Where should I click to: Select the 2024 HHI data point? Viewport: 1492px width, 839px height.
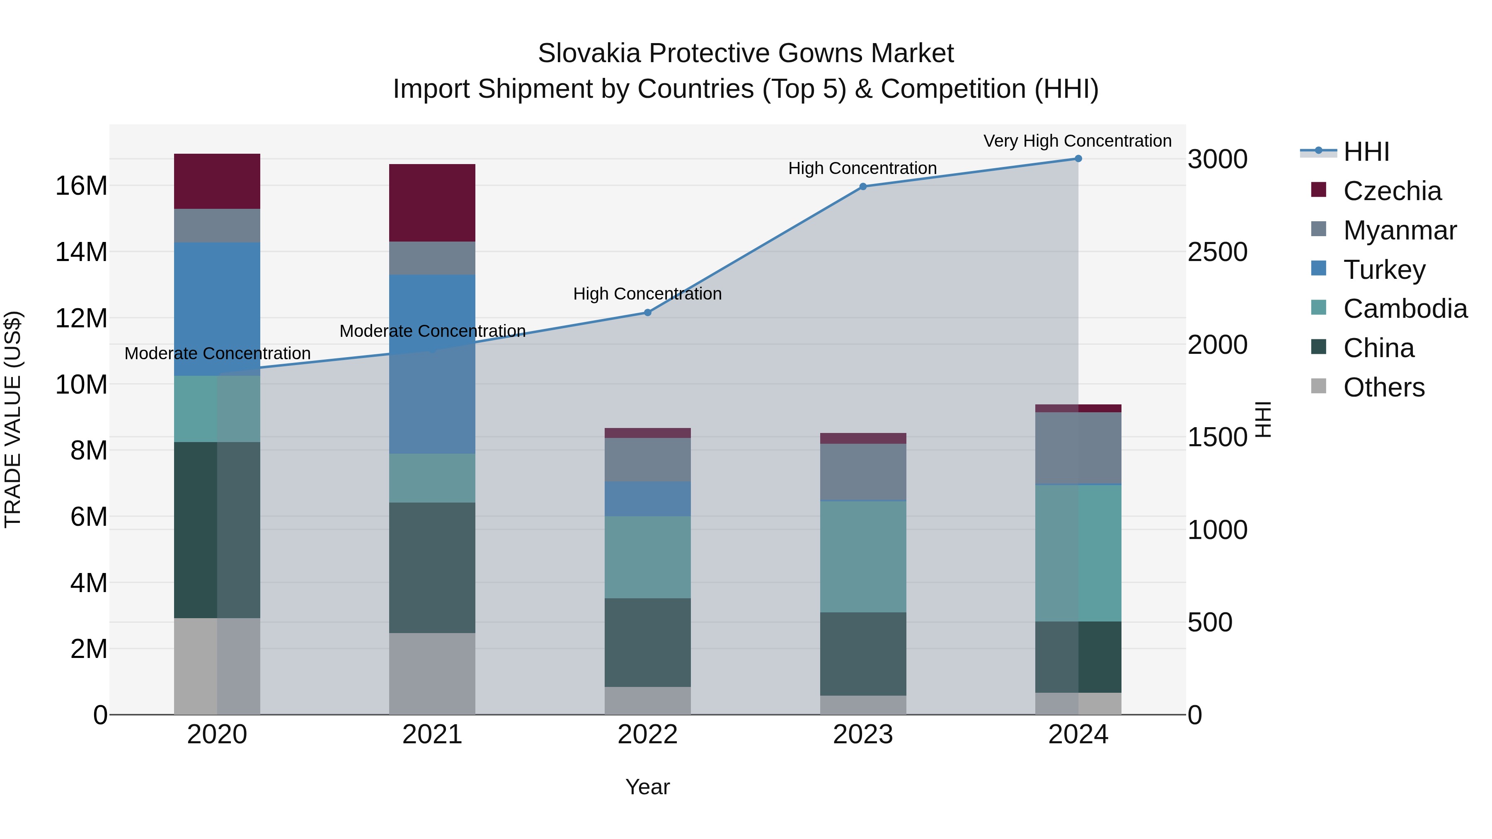[x=1078, y=159]
